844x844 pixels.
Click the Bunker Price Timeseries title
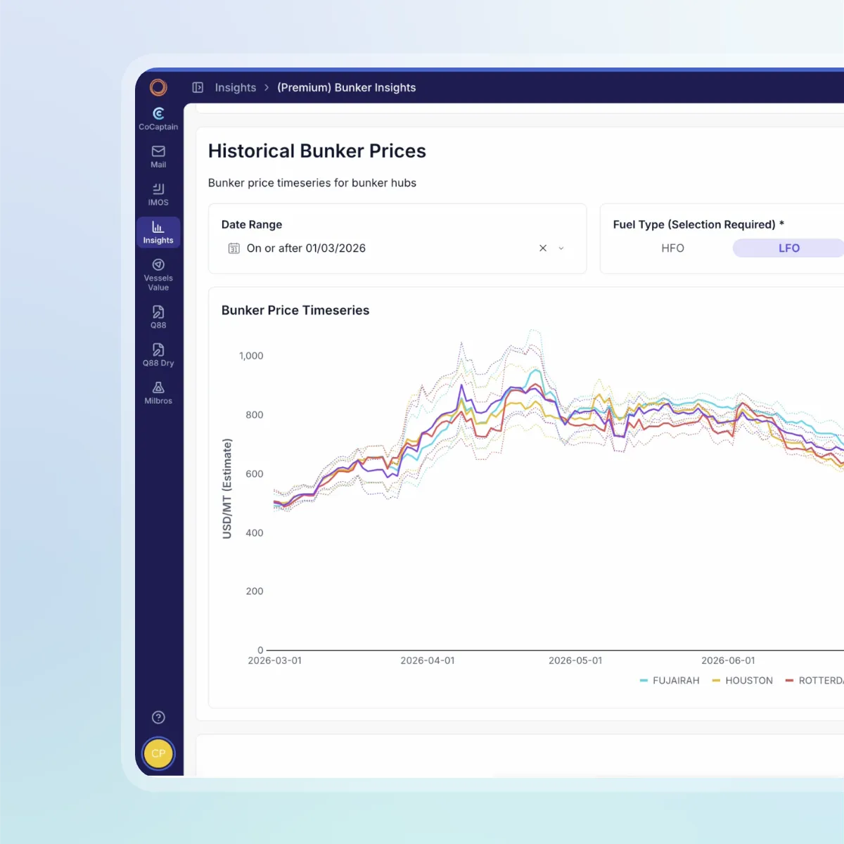pos(295,310)
